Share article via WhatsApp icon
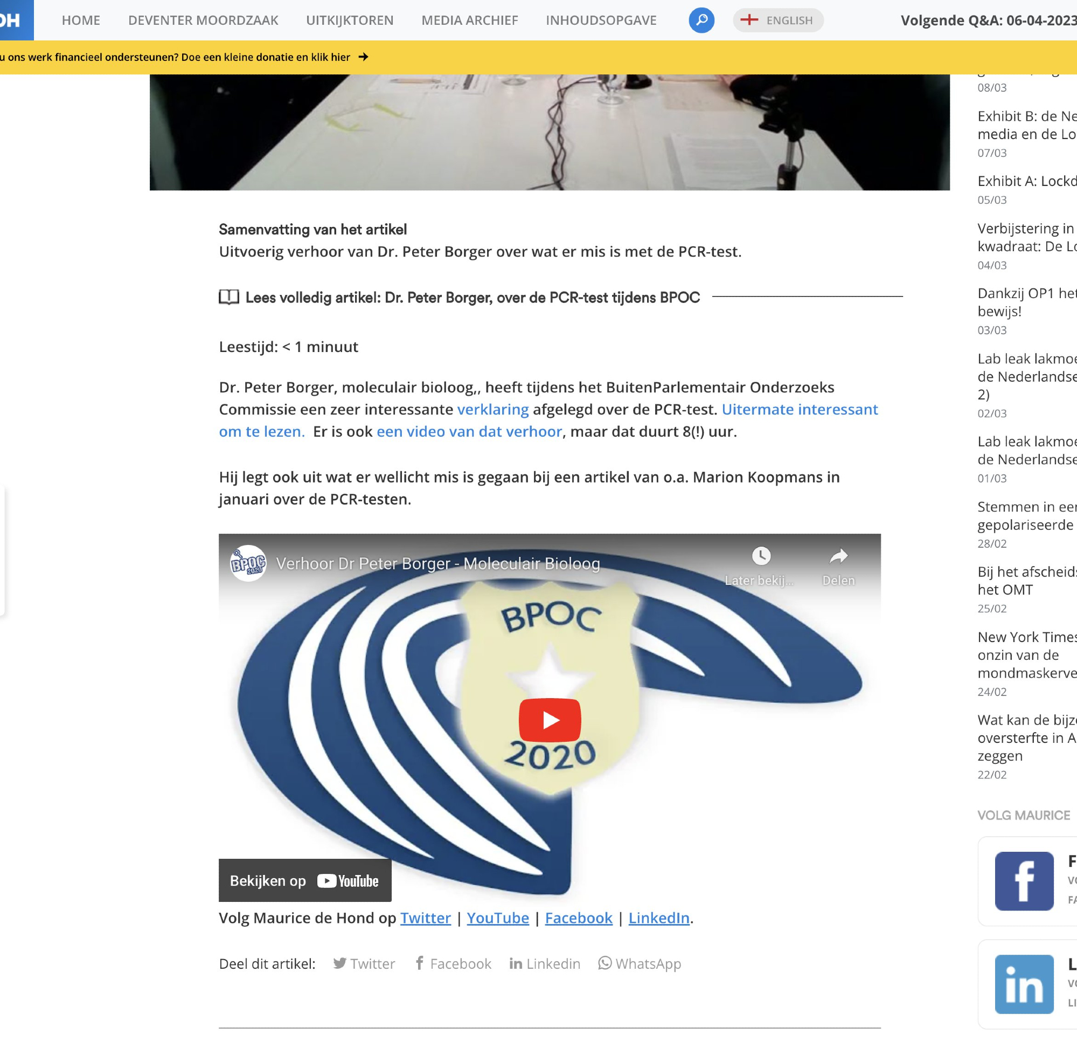Viewport: 1077px width, 1041px height. click(x=604, y=963)
